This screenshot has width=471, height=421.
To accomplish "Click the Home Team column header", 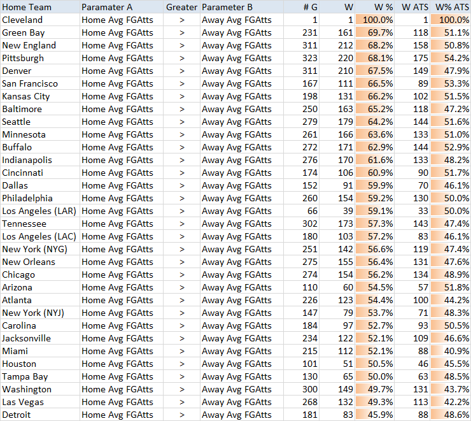I will pos(40,7).
